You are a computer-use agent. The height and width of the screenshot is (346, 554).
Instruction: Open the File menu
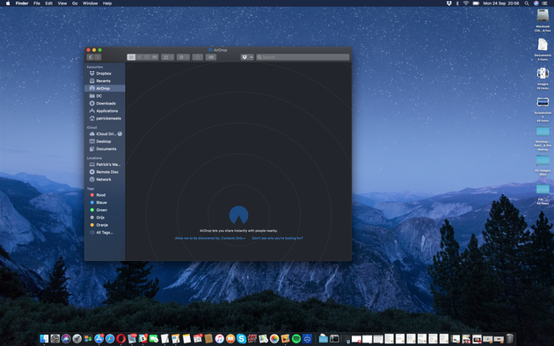point(37,4)
